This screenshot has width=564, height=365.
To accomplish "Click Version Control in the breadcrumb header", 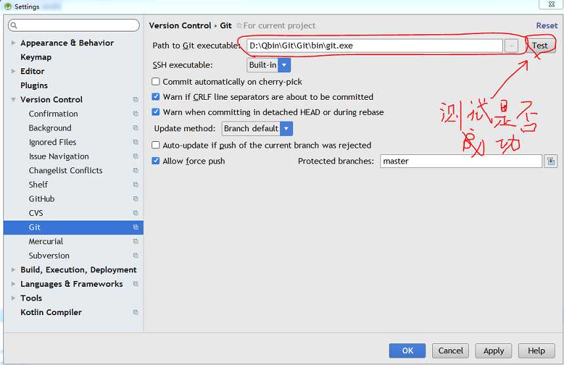I will [x=180, y=26].
